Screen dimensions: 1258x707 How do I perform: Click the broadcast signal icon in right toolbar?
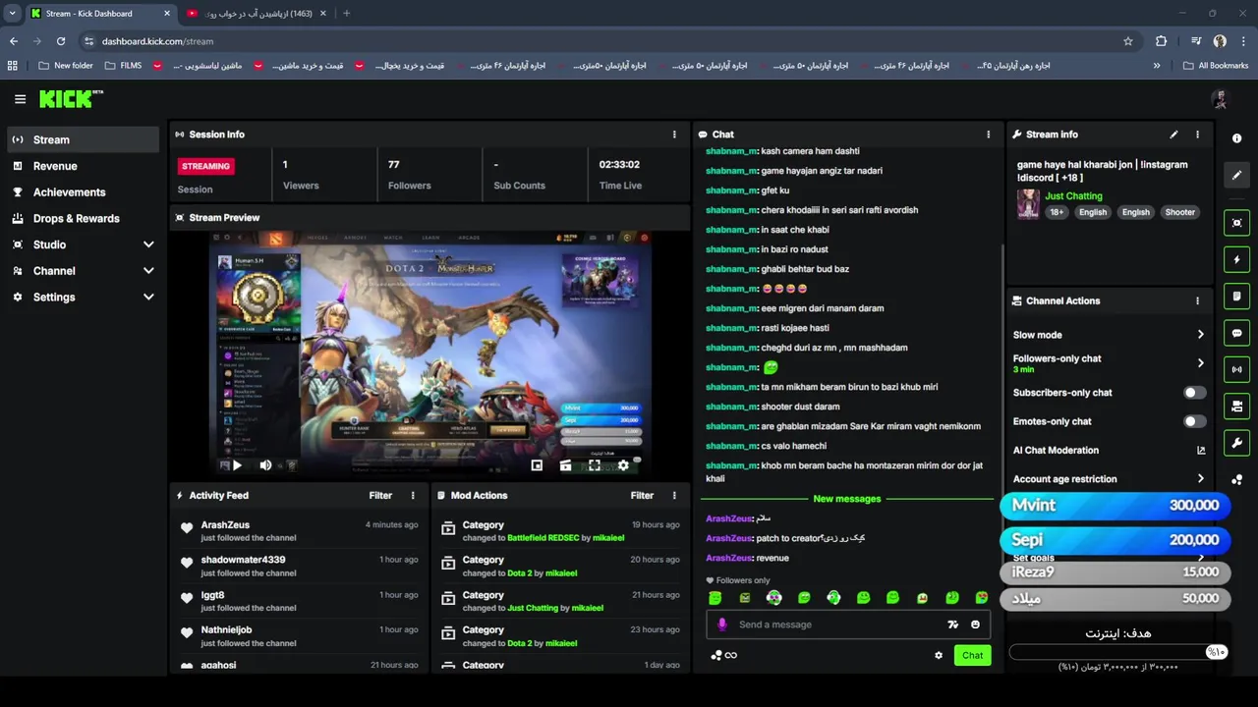point(1236,369)
